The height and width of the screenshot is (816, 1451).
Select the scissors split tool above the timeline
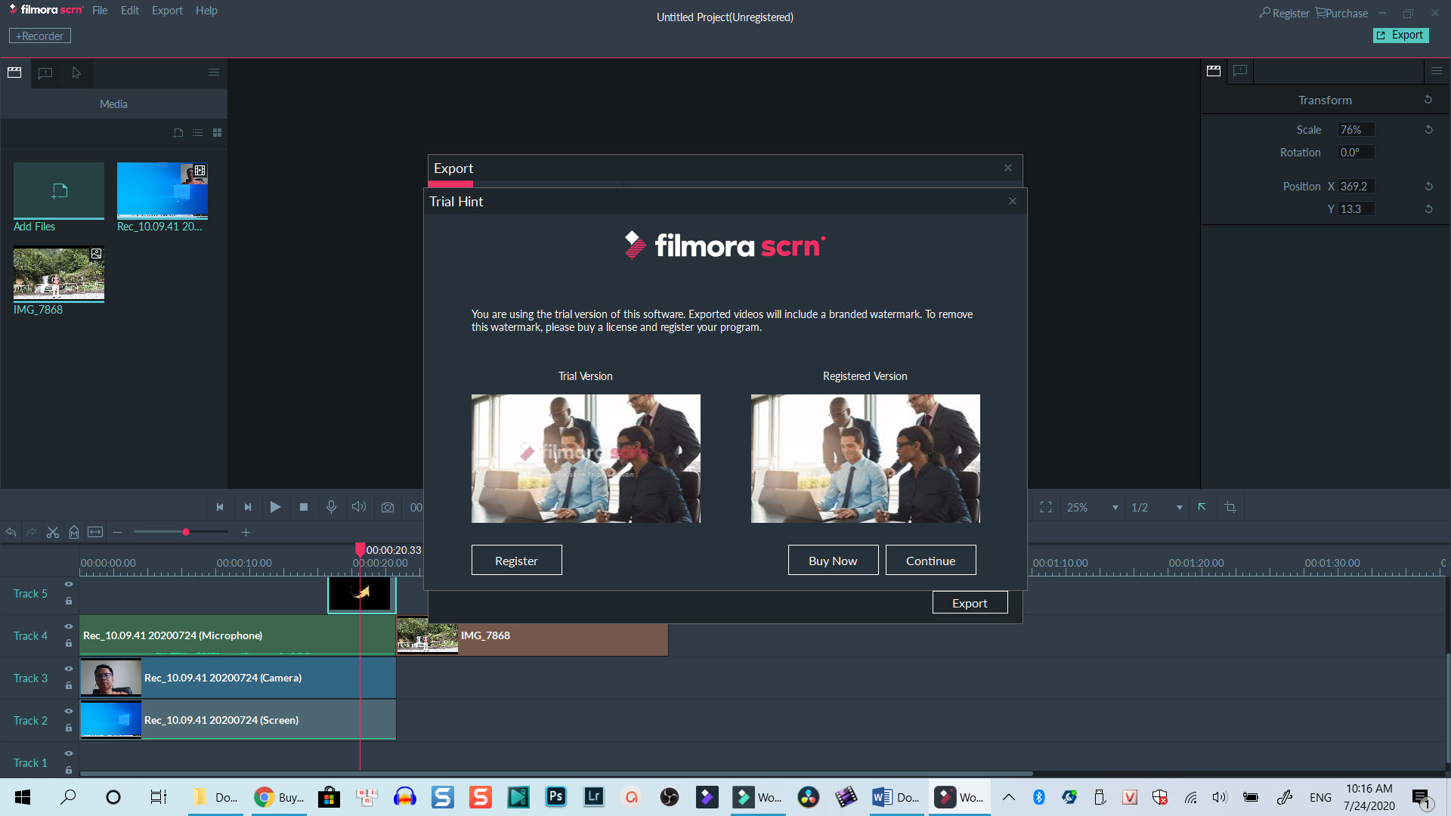(x=53, y=533)
